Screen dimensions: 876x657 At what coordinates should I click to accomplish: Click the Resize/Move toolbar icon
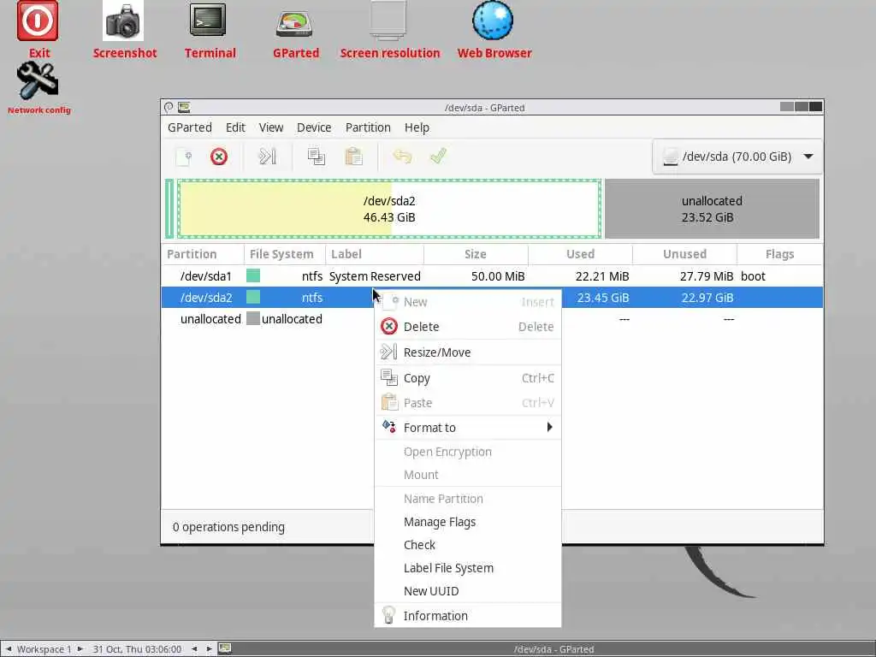pos(268,157)
